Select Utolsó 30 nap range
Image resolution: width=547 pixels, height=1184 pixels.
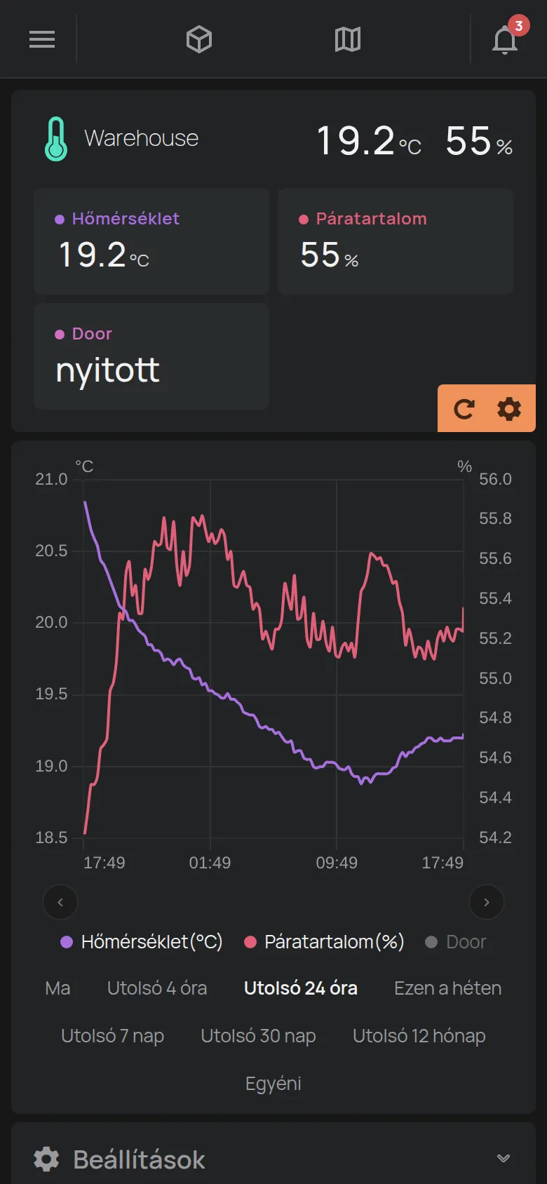pos(258,1036)
